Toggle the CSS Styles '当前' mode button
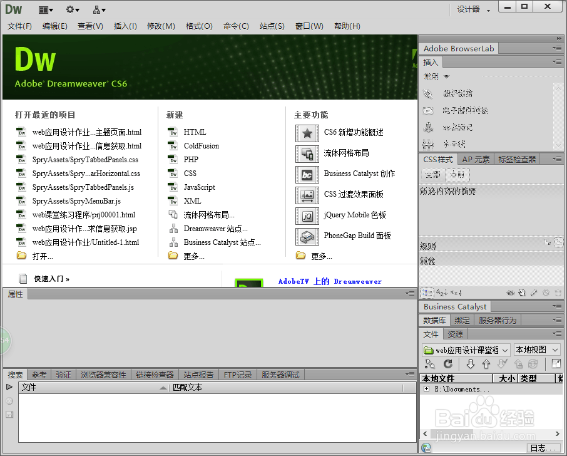567x456 pixels. [x=457, y=175]
